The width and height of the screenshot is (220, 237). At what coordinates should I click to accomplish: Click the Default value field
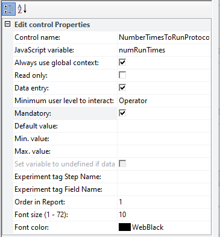pyautogui.click(x=164, y=126)
